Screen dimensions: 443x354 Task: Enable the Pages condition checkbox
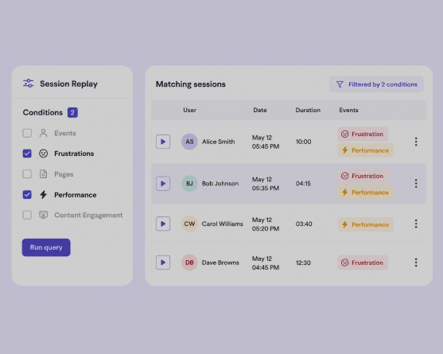(27, 174)
